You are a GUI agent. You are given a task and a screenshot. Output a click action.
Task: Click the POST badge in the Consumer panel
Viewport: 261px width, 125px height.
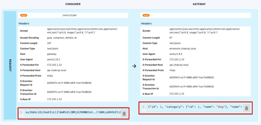point(24,15)
